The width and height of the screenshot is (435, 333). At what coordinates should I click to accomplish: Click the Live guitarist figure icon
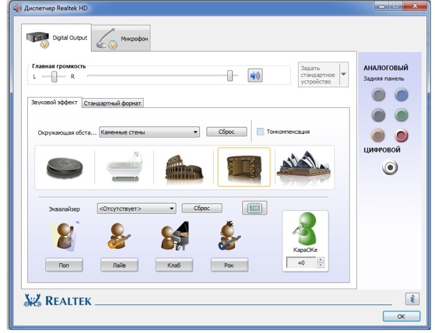pos(119,236)
